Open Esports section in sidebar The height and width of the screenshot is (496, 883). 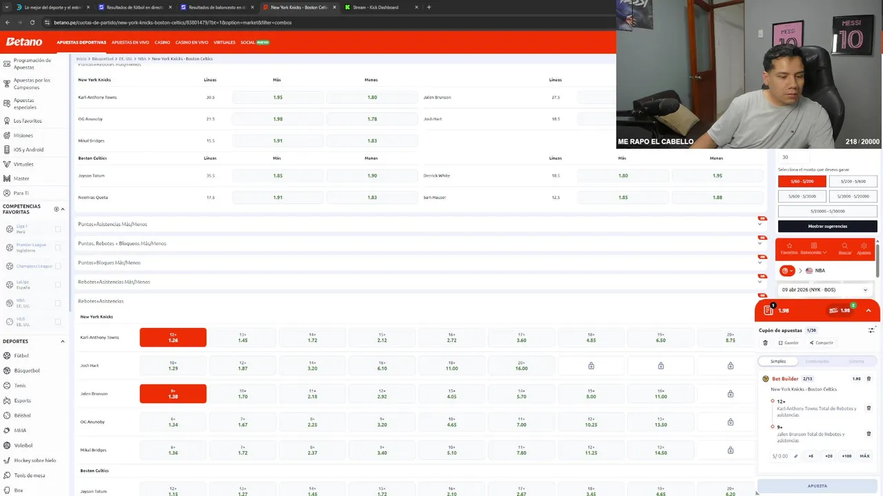pos(22,400)
